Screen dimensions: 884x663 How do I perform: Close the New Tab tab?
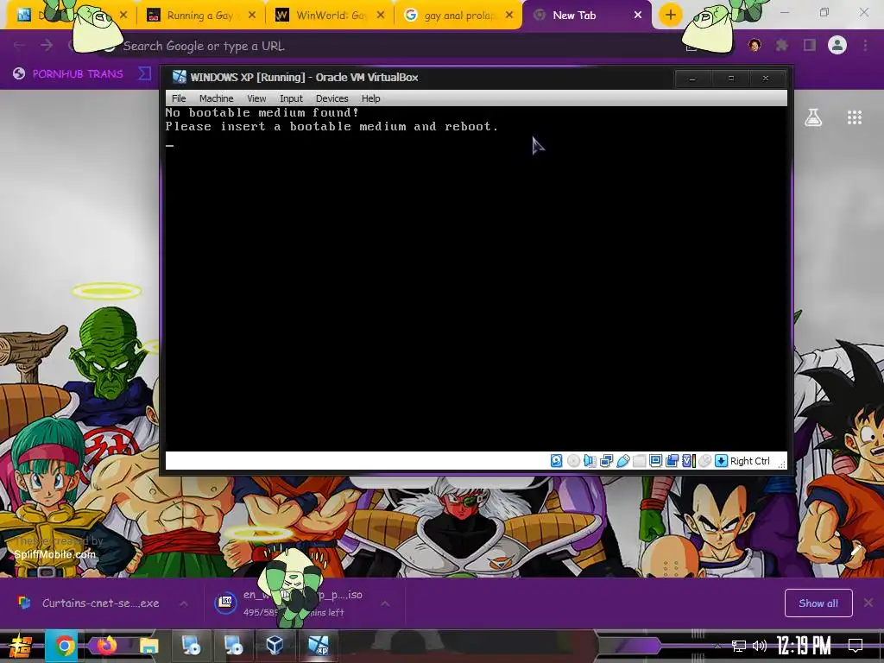click(638, 16)
